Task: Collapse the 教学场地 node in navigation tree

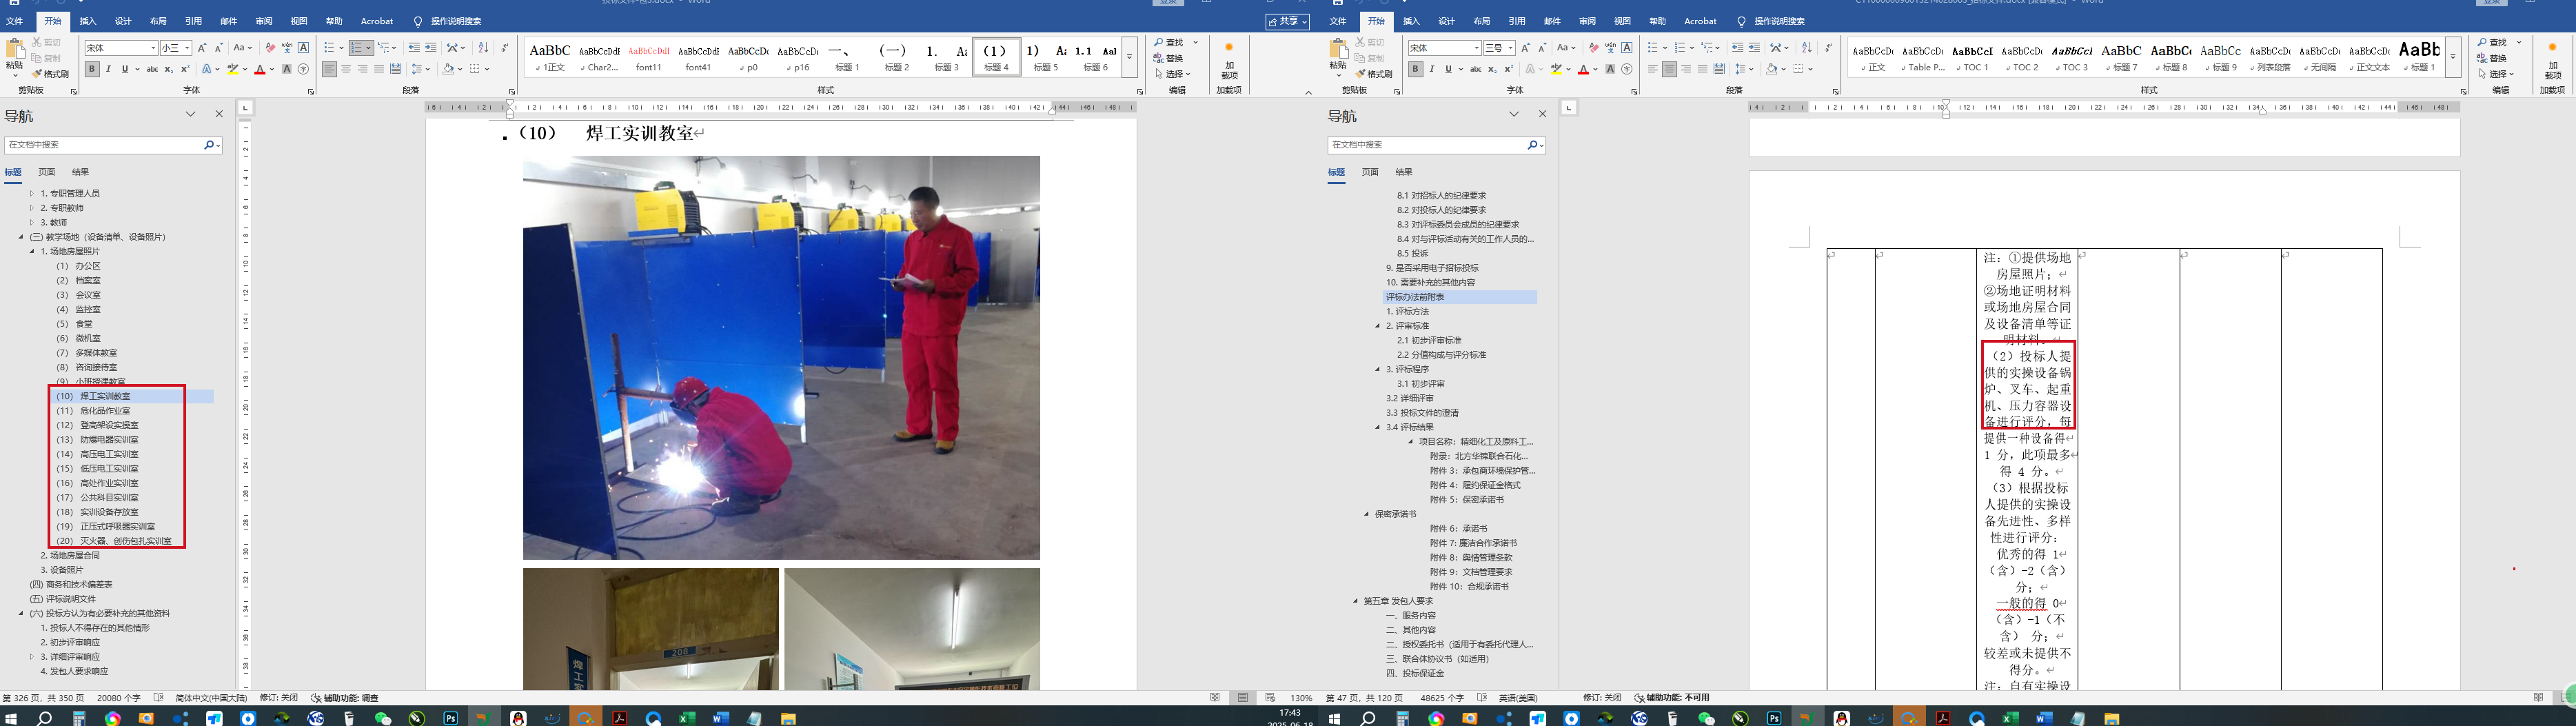Action: (21, 237)
